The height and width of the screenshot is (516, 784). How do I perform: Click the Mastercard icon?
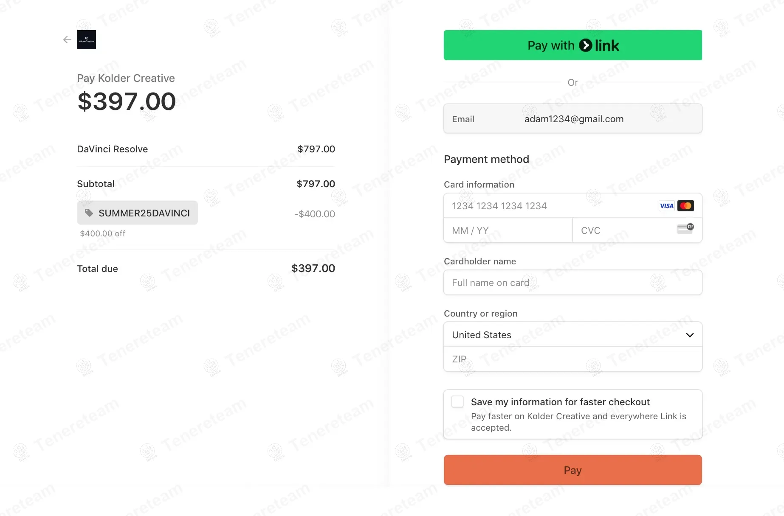pyautogui.click(x=685, y=206)
